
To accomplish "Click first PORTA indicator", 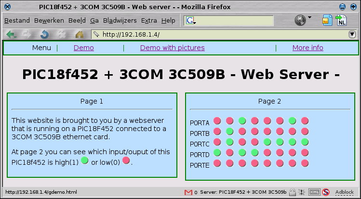I will [x=217, y=120].
